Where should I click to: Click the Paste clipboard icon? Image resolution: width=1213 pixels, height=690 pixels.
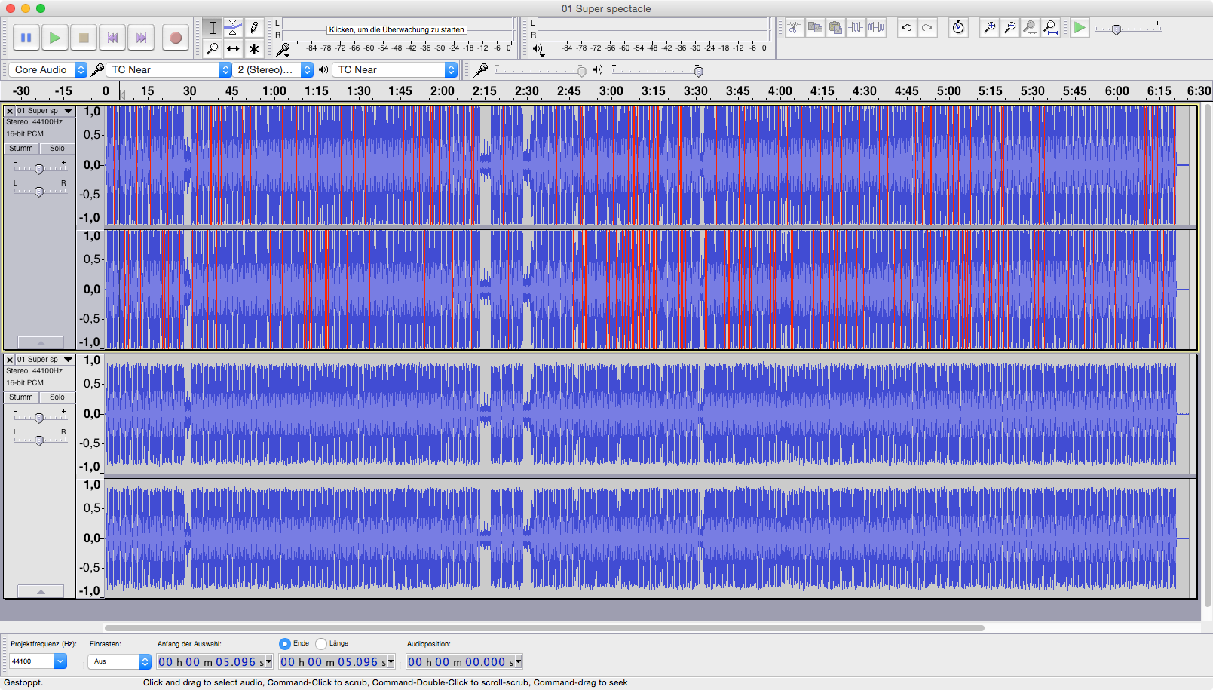(835, 28)
